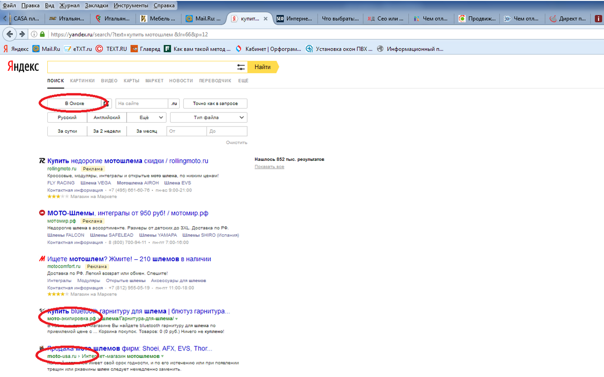Click the мотомир.рф result favicon
The height and width of the screenshot is (377, 604).
(x=42, y=213)
